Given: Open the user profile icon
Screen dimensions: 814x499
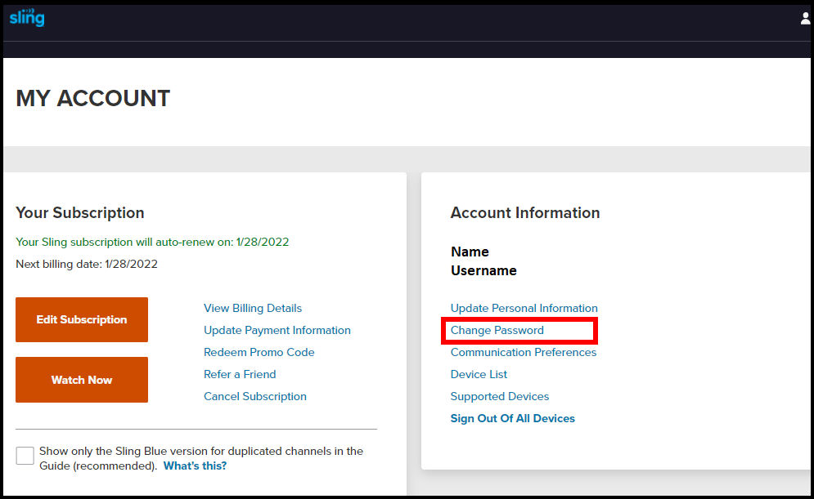Looking at the screenshot, I should coord(805,19).
